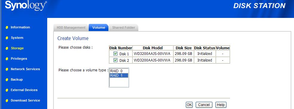Click Disk 1 Initialized status cell
This screenshot has width=294, height=109.
coord(205,54)
